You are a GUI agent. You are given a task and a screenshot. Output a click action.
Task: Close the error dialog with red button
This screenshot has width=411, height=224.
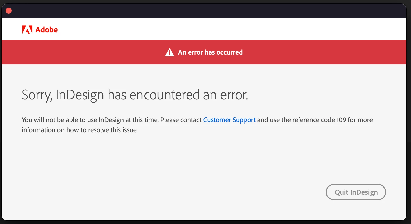tap(9, 11)
